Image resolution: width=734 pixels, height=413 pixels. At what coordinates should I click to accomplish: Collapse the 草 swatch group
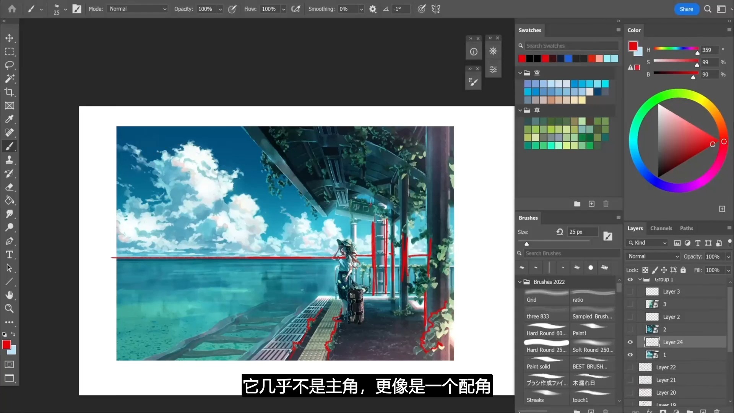point(520,110)
